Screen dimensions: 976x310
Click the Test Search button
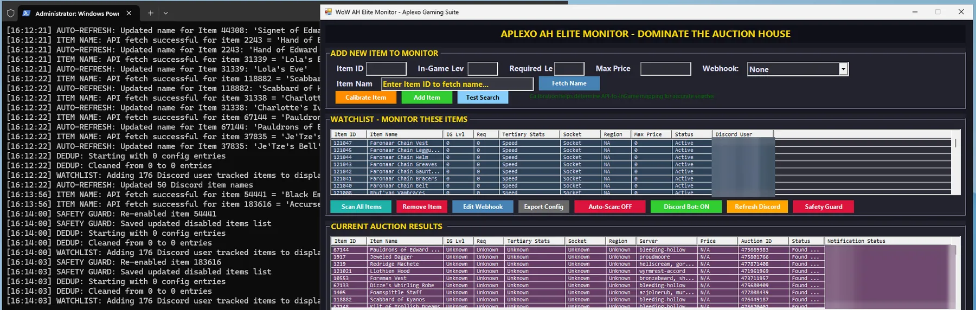[x=483, y=98]
